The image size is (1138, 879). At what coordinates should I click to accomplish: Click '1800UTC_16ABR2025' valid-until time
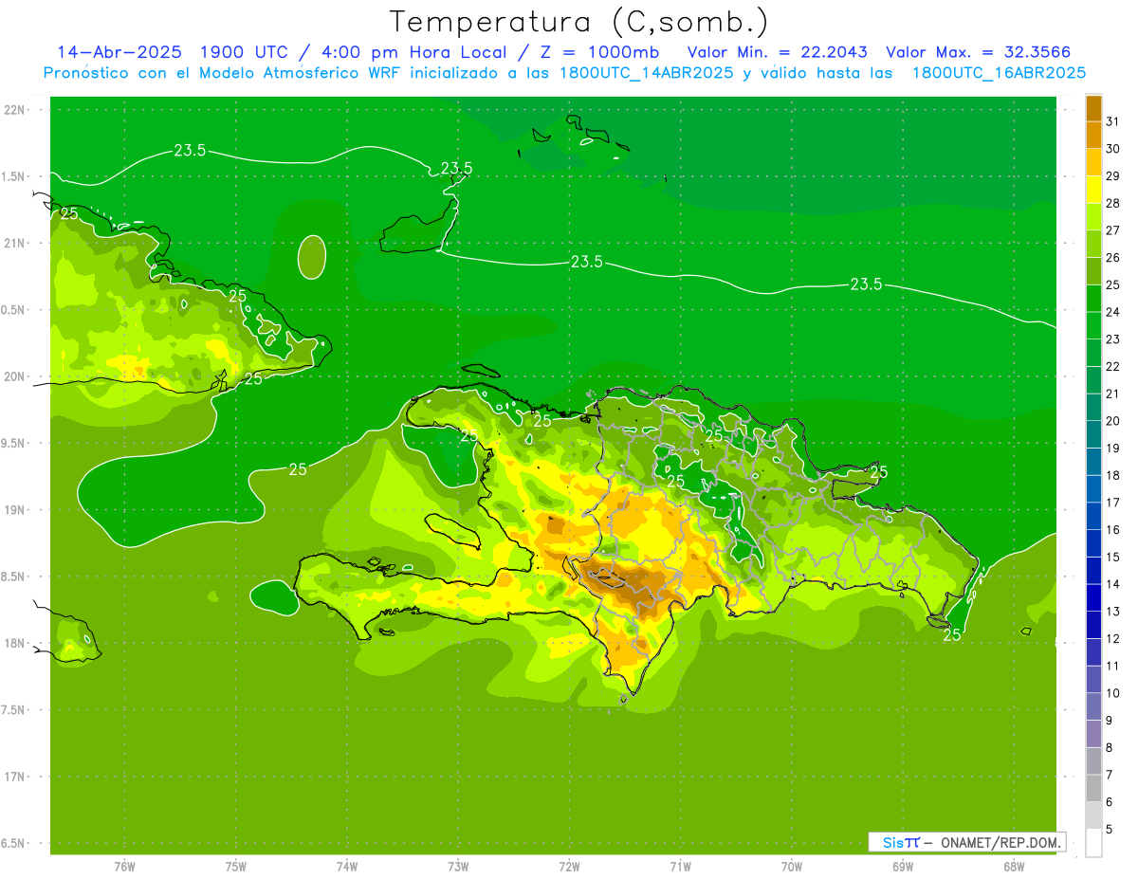(999, 73)
